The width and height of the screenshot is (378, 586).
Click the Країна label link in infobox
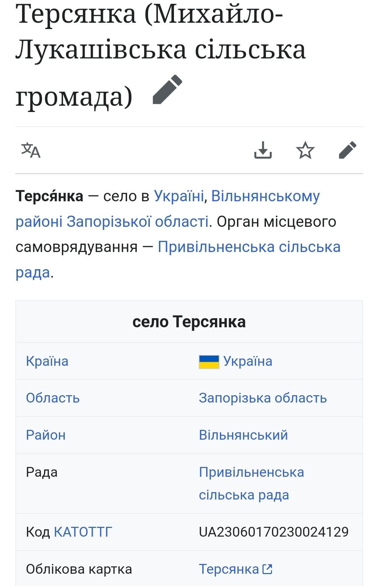(47, 361)
